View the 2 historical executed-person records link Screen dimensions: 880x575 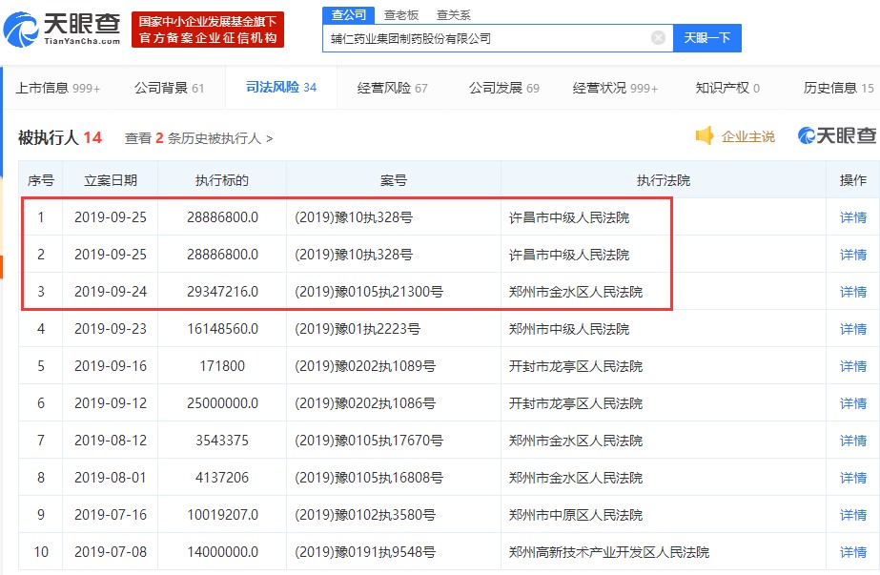198,138
